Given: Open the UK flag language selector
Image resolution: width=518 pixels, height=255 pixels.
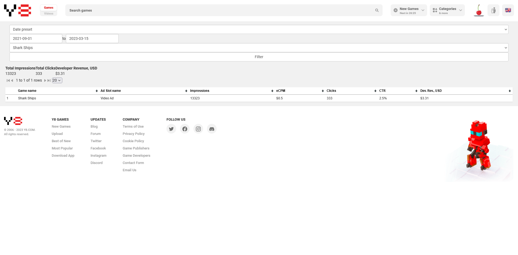Looking at the screenshot, I should 508,10.
